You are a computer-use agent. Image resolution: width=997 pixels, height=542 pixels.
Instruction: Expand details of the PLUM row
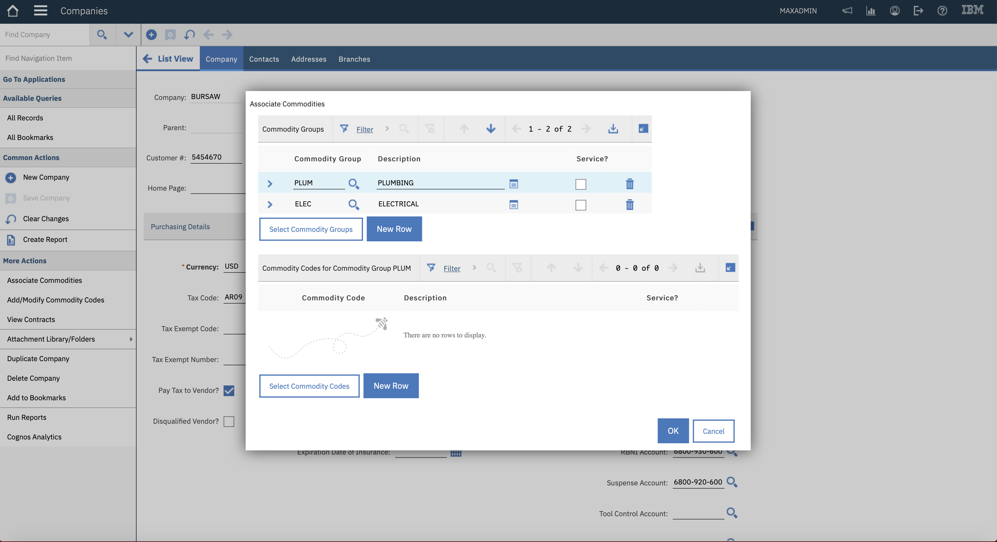click(x=270, y=184)
